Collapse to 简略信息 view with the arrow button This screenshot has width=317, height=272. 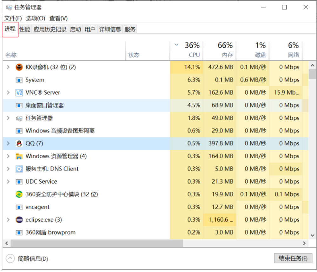10,258
